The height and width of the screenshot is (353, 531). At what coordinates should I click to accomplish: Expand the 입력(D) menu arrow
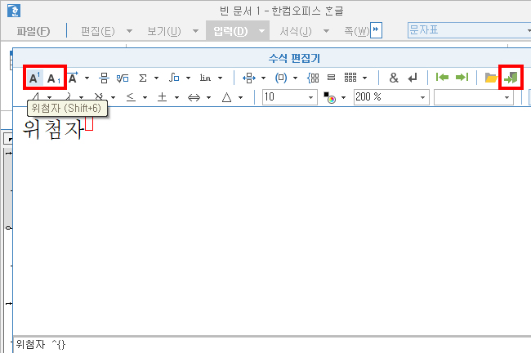click(261, 31)
